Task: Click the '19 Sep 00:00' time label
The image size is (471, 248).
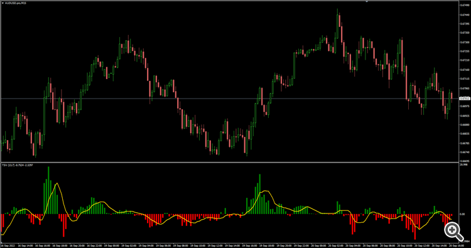Action: click(x=111, y=245)
